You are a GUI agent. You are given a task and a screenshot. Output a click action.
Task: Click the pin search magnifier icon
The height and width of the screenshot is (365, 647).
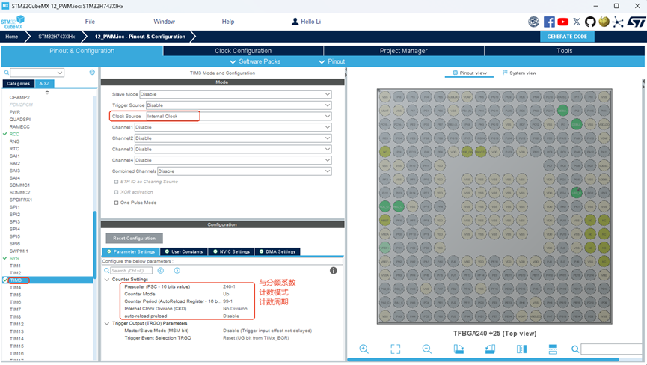(x=574, y=349)
